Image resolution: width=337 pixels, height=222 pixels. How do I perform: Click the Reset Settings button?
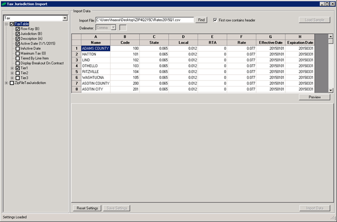click(x=87, y=208)
